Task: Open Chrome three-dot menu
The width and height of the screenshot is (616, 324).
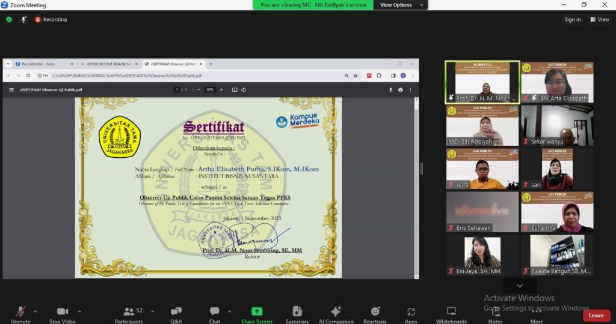Action: (413, 76)
